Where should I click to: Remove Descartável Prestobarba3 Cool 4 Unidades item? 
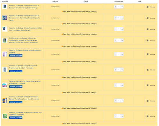pyautogui.click(x=151, y=70)
